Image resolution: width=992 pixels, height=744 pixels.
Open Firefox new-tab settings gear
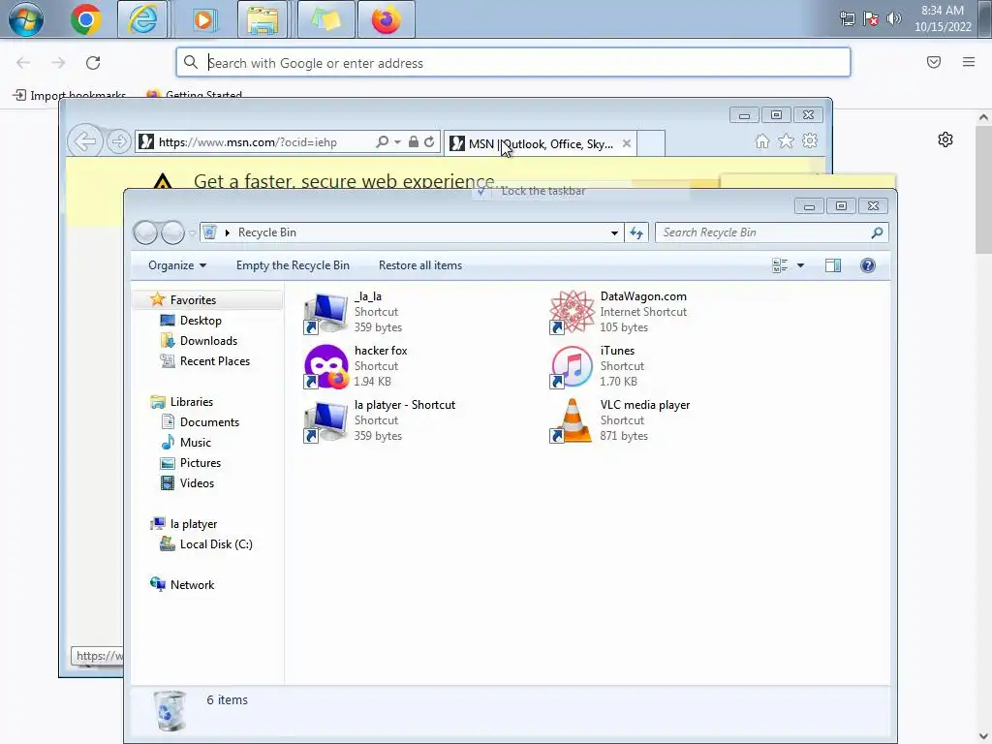click(x=945, y=139)
